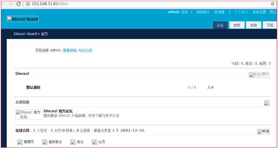Viewport: 278px width, 148px height.
Task: Click the 查看新帖 link
Action: click(x=69, y=51)
